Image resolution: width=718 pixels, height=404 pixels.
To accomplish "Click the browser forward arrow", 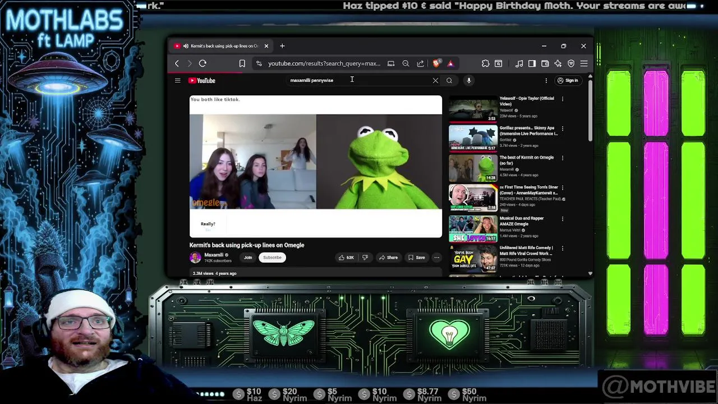I will click(189, 63).
